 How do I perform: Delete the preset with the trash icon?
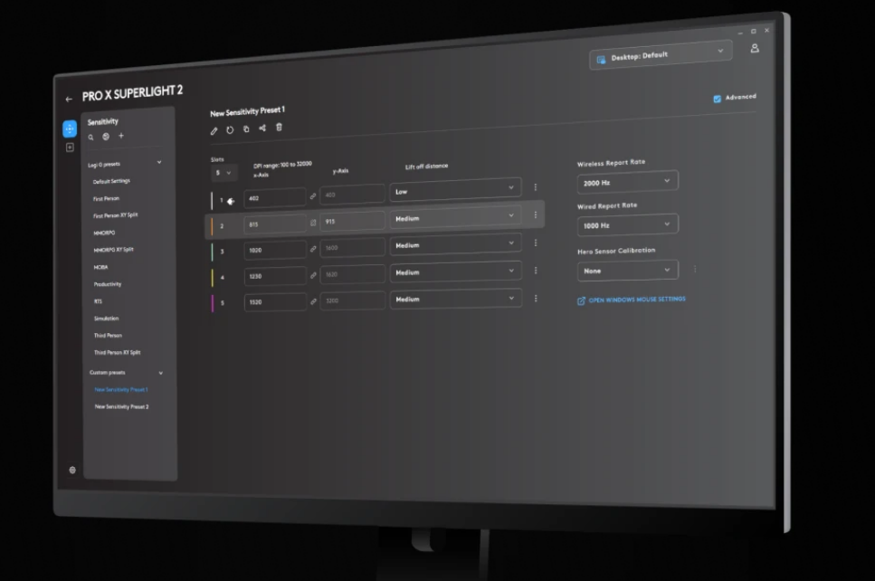(279, 128)
